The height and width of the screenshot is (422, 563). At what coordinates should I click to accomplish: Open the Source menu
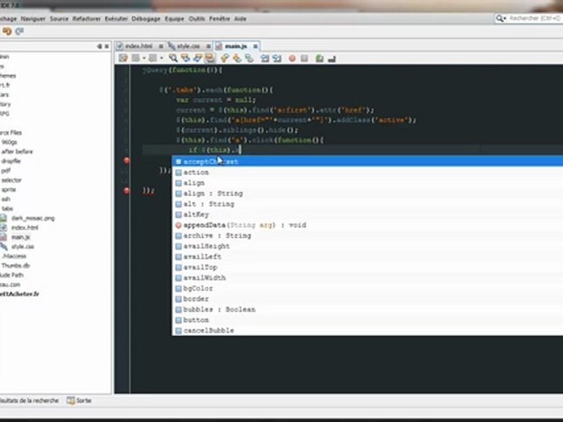(x=59, y=19)
